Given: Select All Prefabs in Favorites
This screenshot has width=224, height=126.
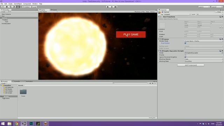Looking at the screenshot, I should tap(9, 91).
